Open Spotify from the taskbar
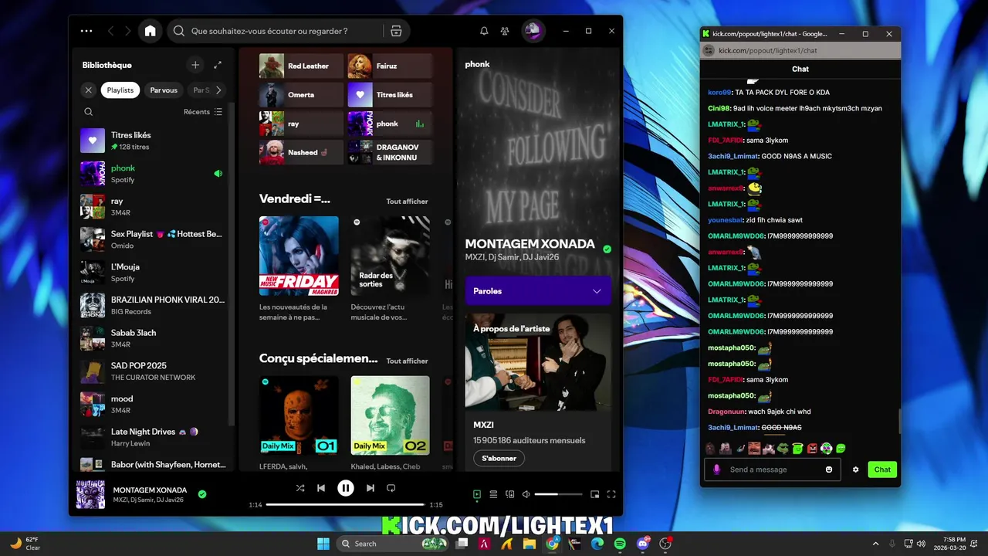Image resolution: width=988 pixels, height=556 pixels. coord(620,544)
